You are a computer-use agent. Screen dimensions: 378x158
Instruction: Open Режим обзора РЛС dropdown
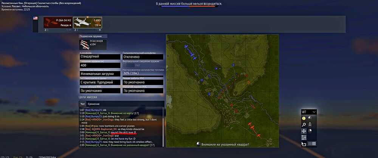100,91
